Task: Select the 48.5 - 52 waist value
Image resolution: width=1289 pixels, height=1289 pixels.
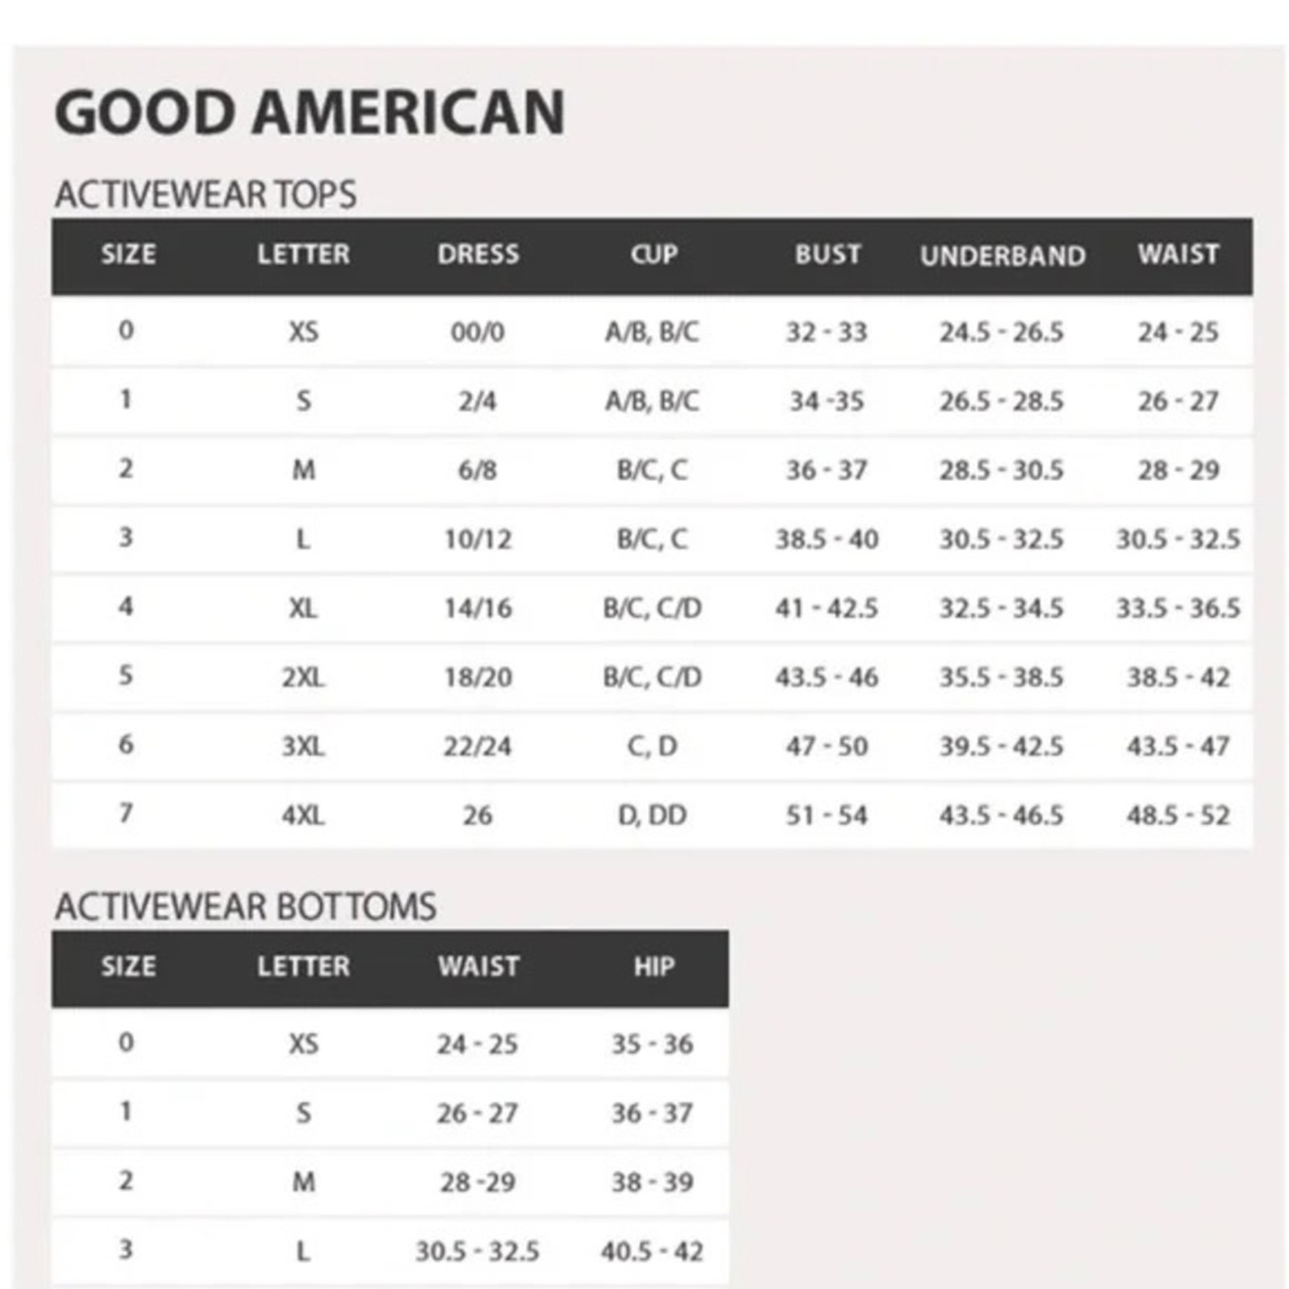Action: [1178, 816]
